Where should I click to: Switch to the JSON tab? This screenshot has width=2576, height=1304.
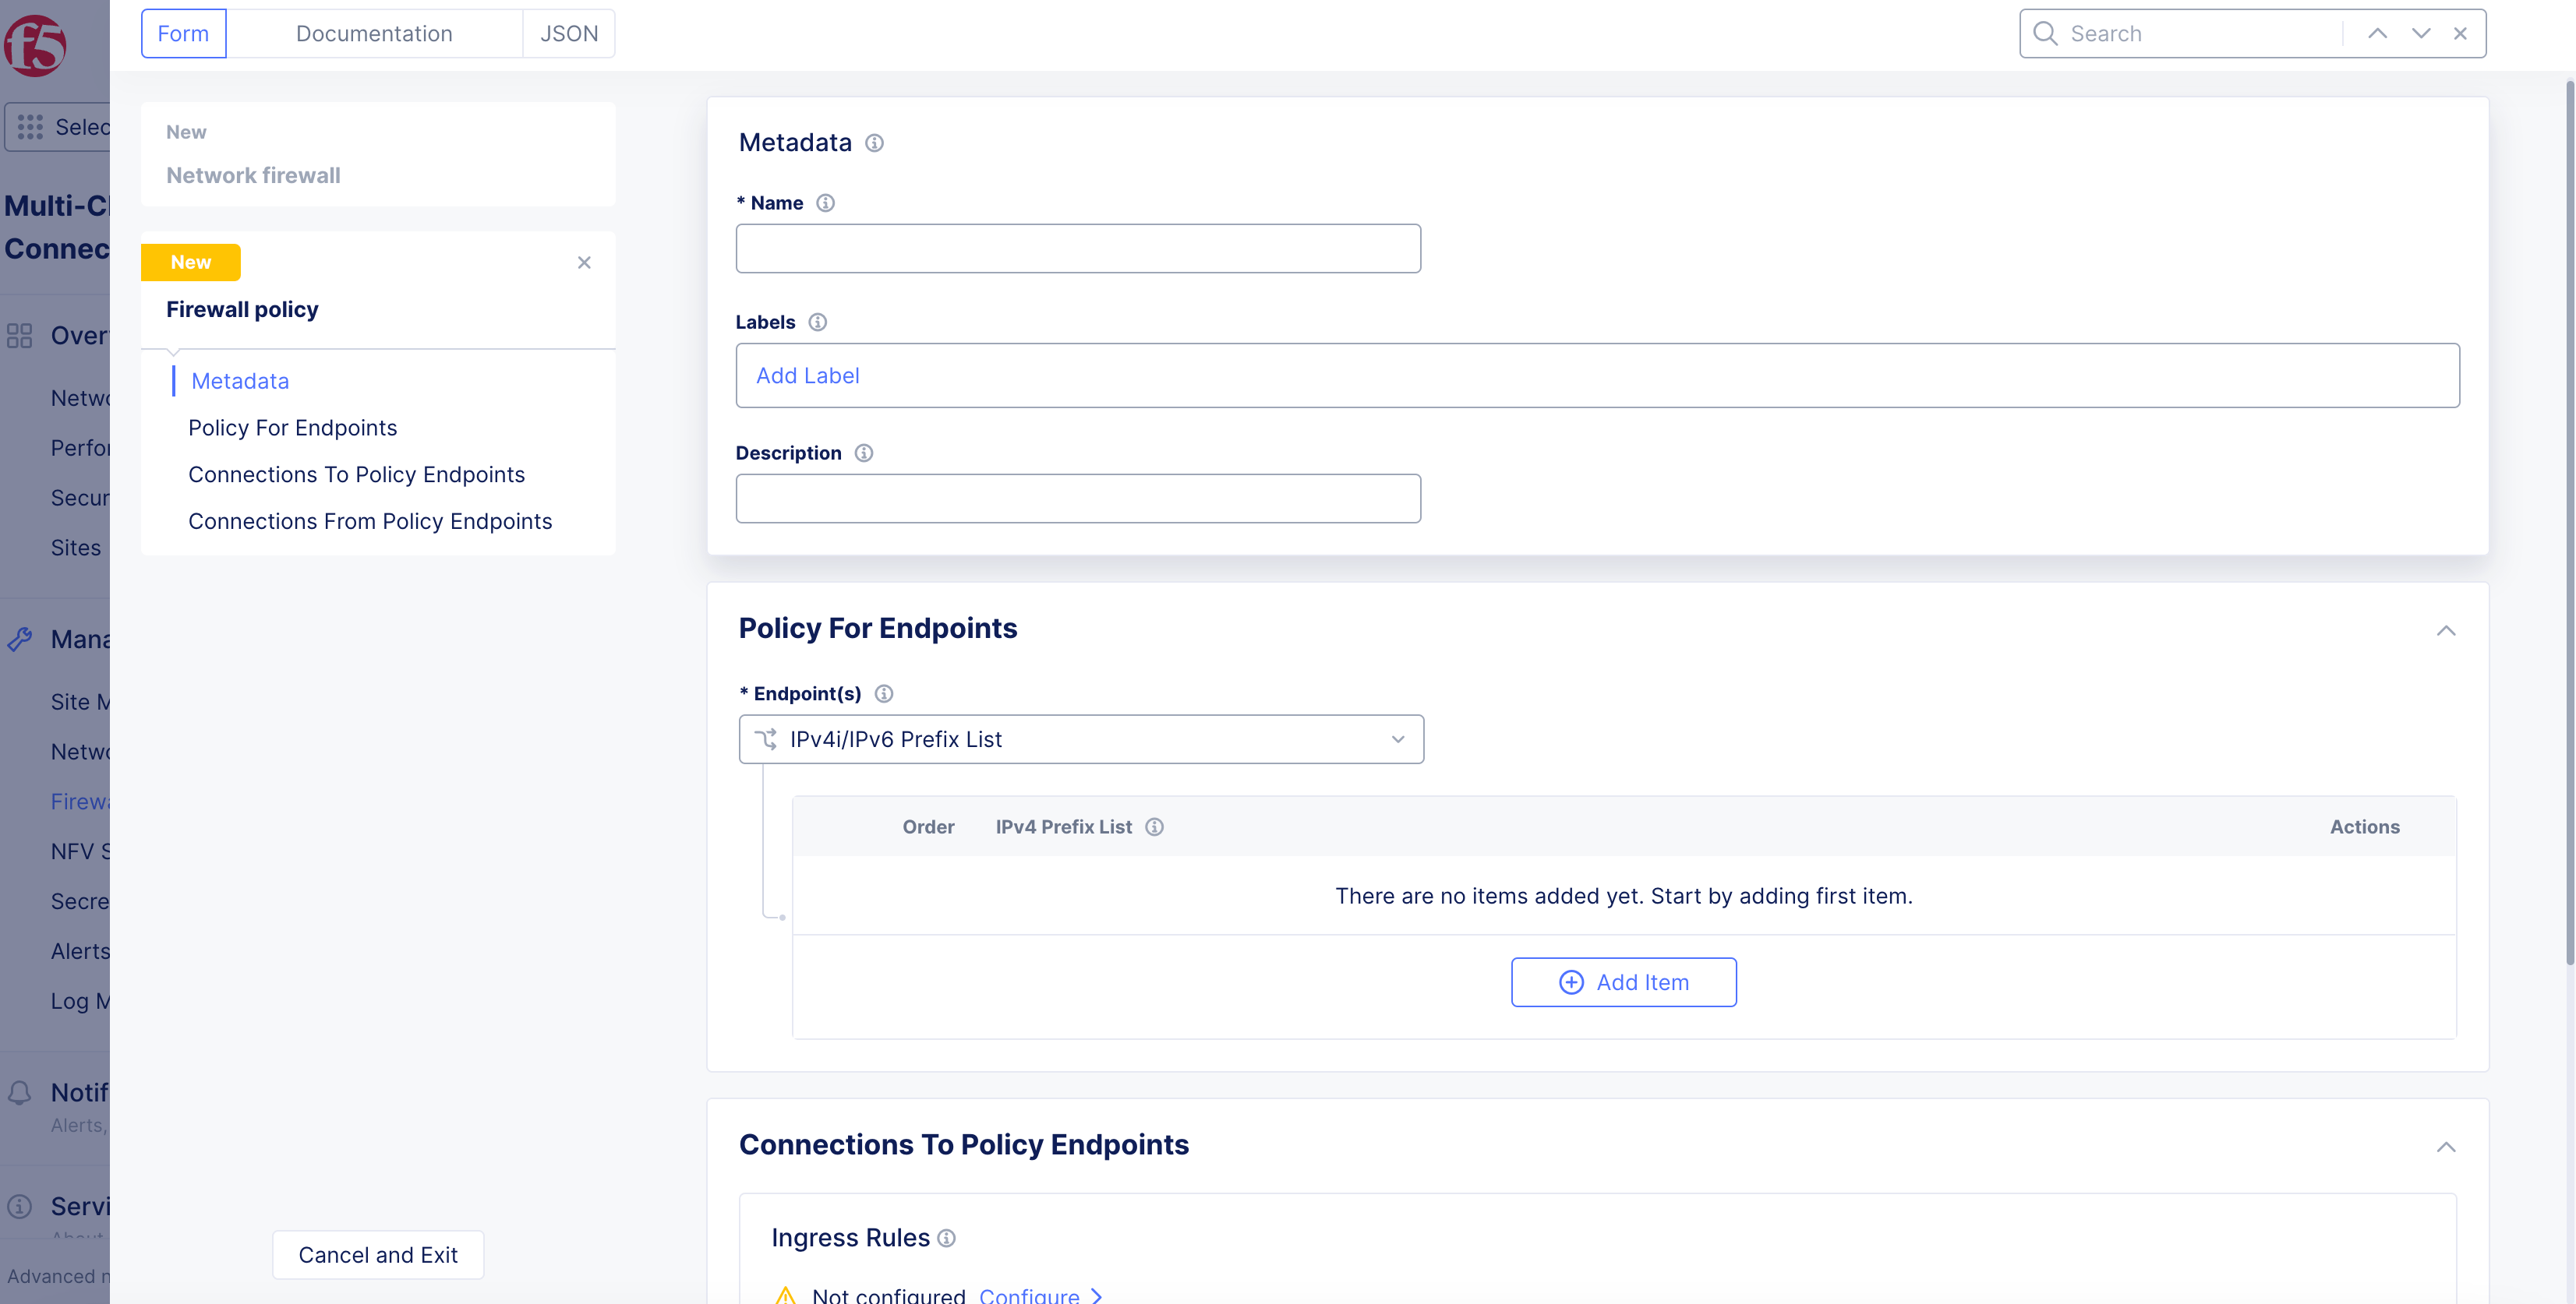[569, 33]
